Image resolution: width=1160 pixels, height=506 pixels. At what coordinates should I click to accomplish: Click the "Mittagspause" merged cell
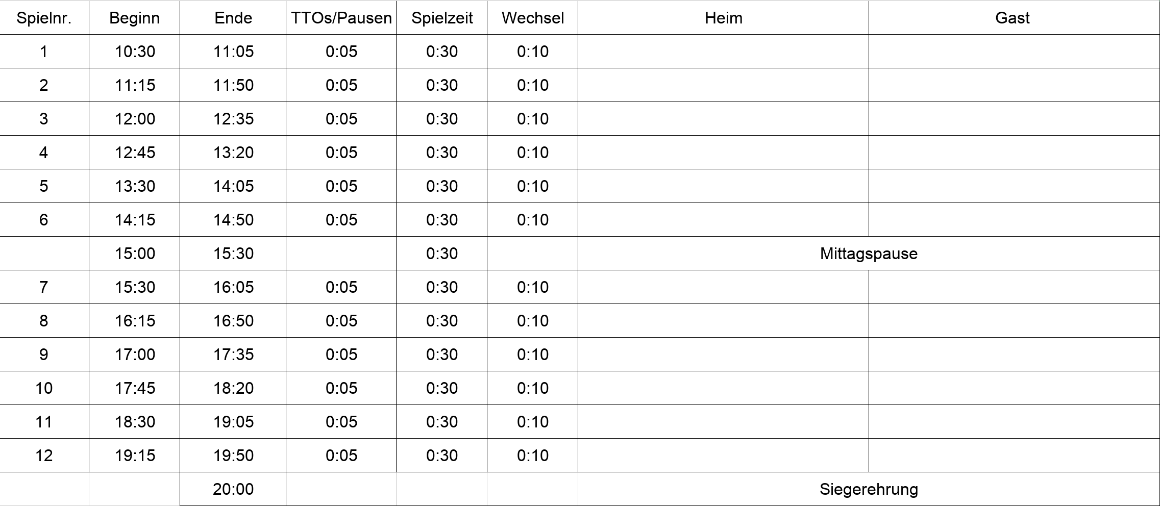[868, 254]
